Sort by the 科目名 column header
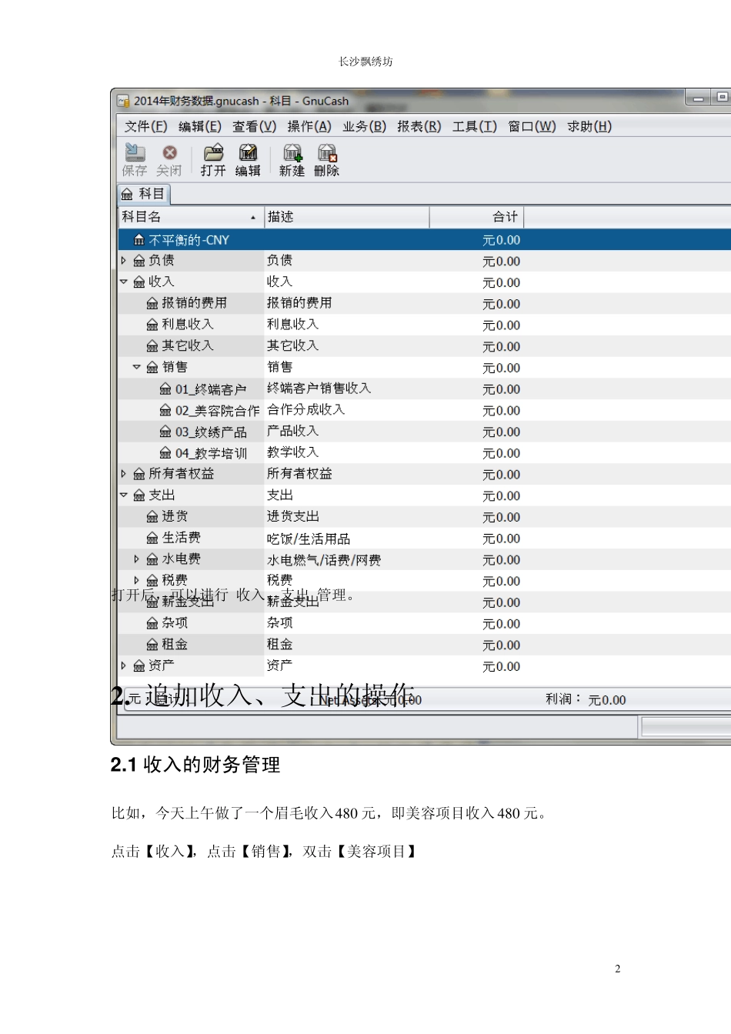 click(x=191, y=217)
